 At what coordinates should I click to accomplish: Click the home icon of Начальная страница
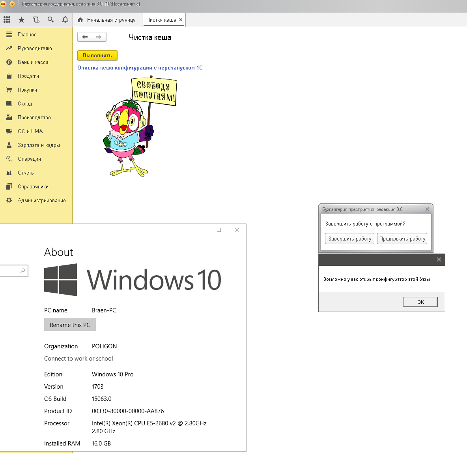tap(80, 20)
